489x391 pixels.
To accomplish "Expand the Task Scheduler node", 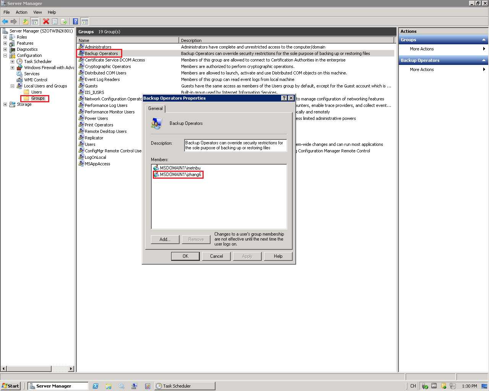I will click(x=12, y=61).
